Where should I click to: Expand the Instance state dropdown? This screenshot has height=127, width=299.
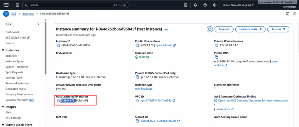click(x=251, y=29)
